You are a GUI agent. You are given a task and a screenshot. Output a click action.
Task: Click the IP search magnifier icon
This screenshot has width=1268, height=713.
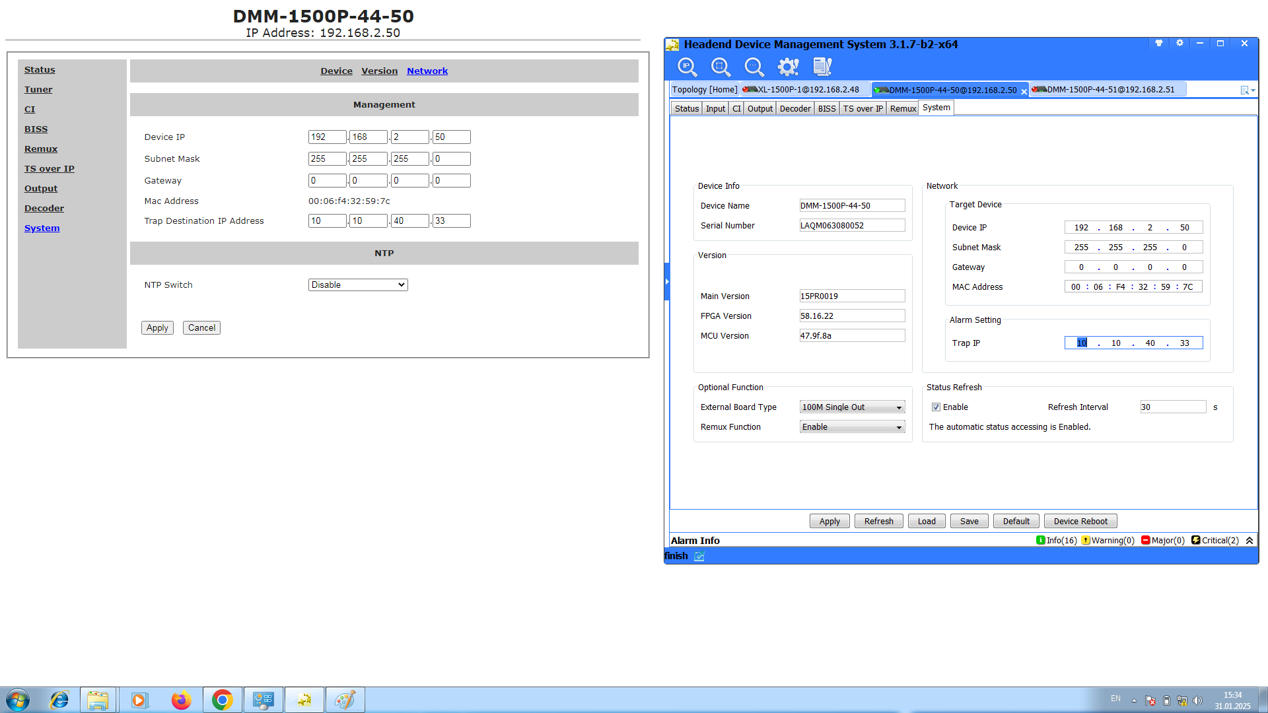coord(687,67)
